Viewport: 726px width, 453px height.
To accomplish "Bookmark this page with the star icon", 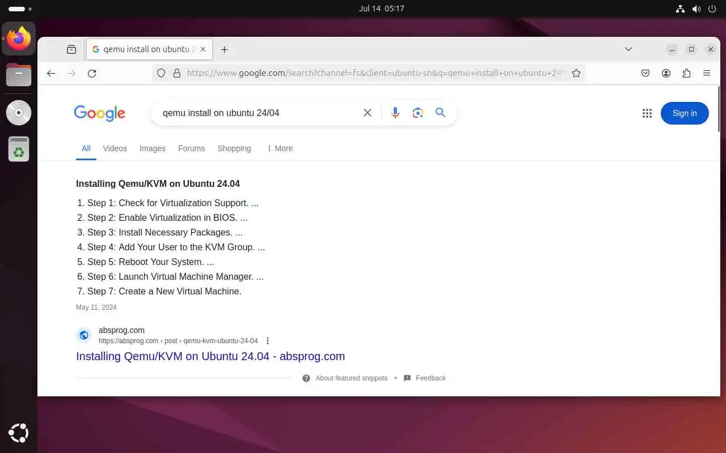I will 576,73.
